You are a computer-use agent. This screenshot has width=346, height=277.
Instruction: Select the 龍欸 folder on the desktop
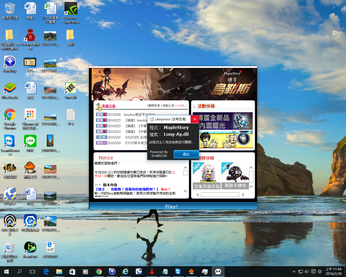click(x=71, y=38)
